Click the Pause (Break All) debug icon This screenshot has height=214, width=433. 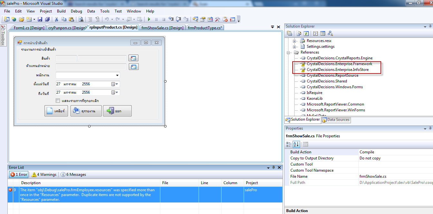click(156, 19)
